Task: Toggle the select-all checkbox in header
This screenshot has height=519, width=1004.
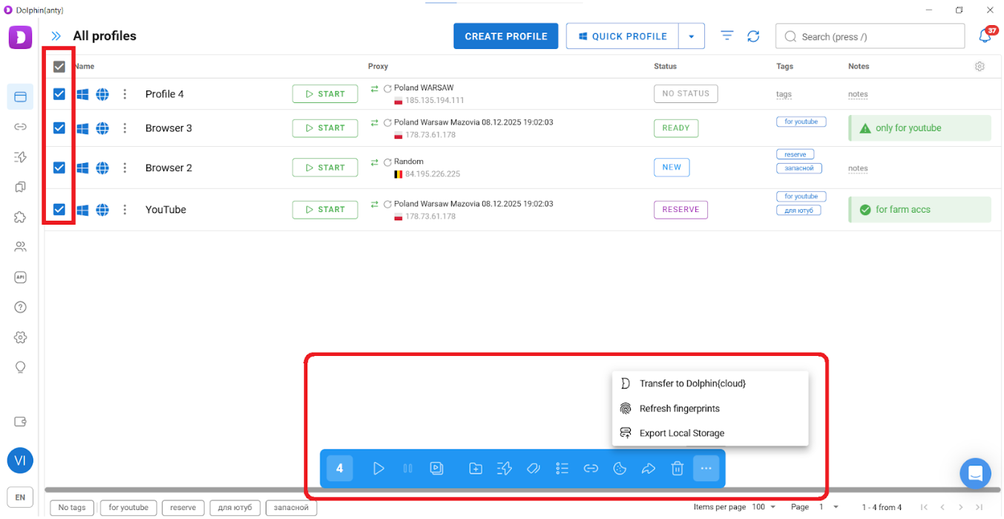Action: [x=59, y=67]
